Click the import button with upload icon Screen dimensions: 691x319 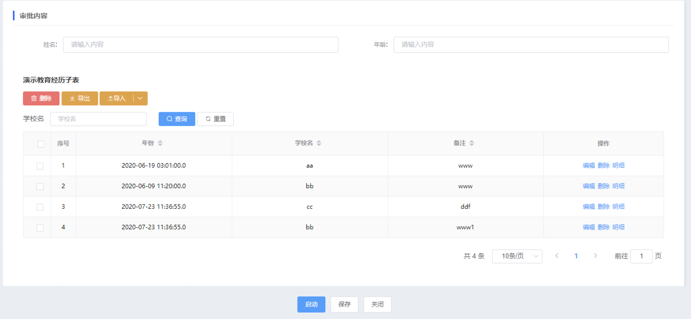[117, 98]
